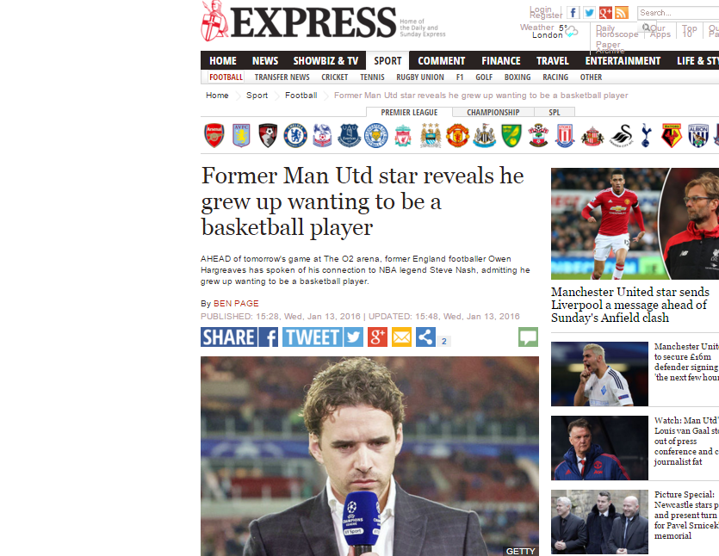Tweet this article using Twitter button
This screenshot has height=556, width=719.
click(x=323, y=337)
